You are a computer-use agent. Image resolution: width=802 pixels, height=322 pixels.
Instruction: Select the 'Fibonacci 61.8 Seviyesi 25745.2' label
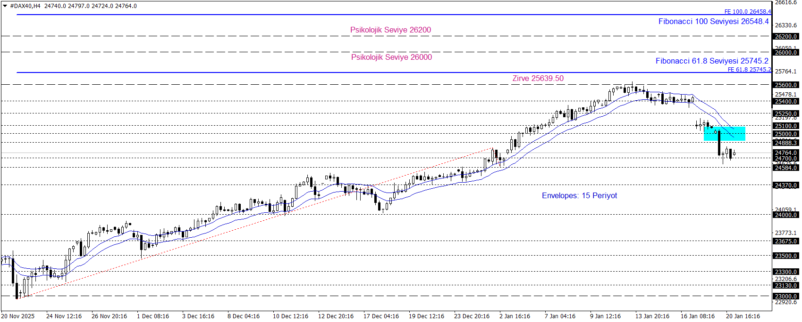[712, 61]
